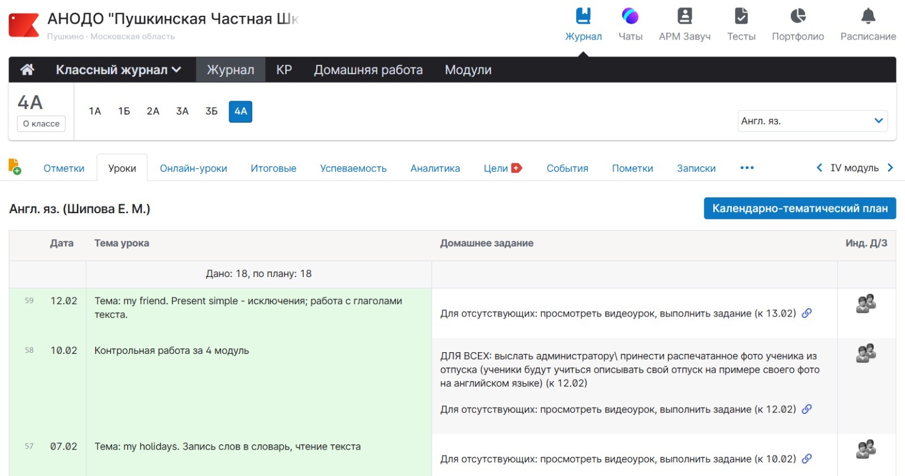Click the 'Англ. яз. (Шипова Е. М.)' heading

80,209
